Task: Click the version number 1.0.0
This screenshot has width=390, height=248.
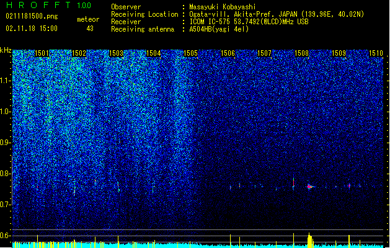Action: coord(84,6)
